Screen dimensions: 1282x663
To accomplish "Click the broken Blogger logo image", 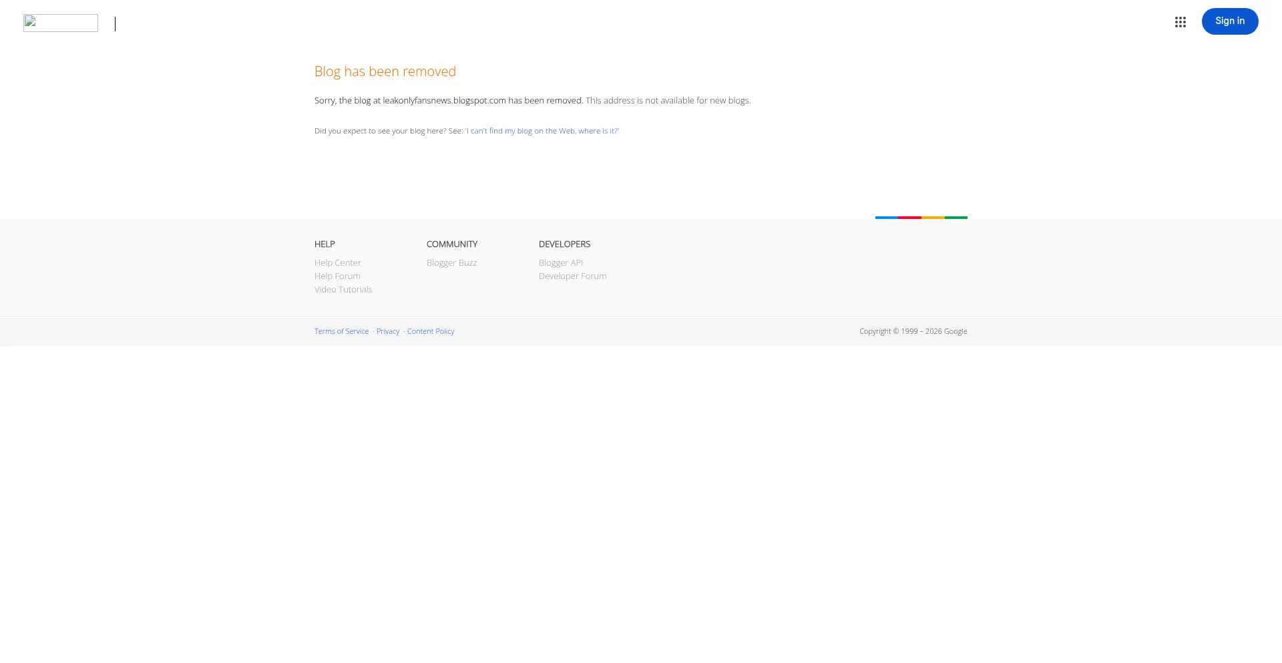I will 61,23.
